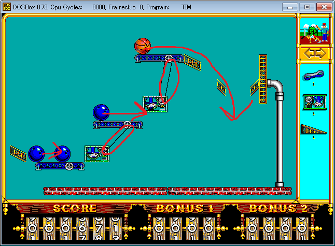Select the incline attached to the girder wall
The height and width of the screenshot is (246, 335).
(255, 88)
